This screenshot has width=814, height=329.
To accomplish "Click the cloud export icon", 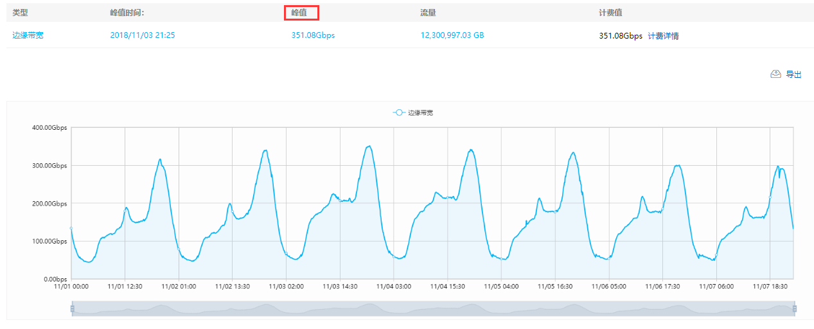I will 775,75.
